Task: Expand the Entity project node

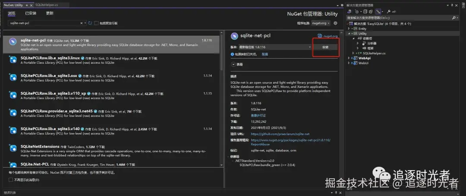Action: click(349, 29)
